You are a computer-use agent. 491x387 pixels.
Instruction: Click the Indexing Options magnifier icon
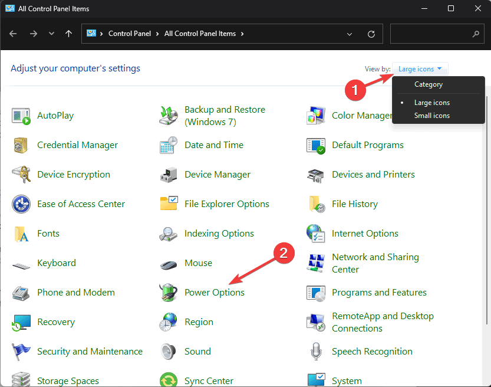point(169,234)
